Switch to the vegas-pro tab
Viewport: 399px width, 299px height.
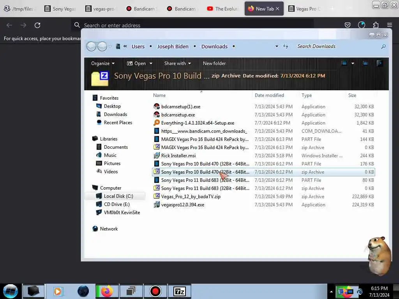tap(101, 9)
